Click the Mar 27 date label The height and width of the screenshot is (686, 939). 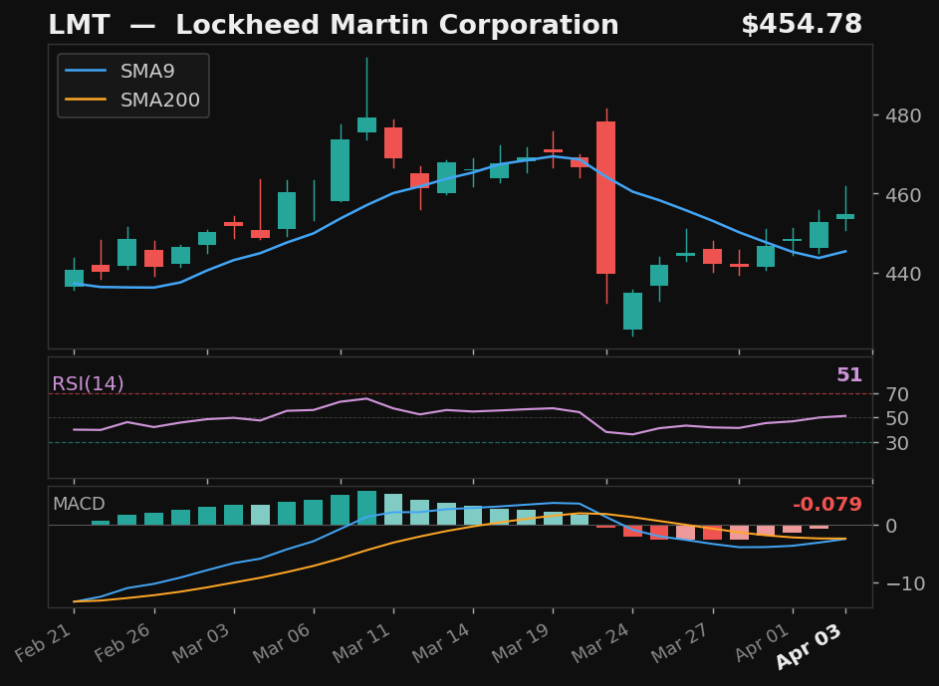tap(681, 643)
